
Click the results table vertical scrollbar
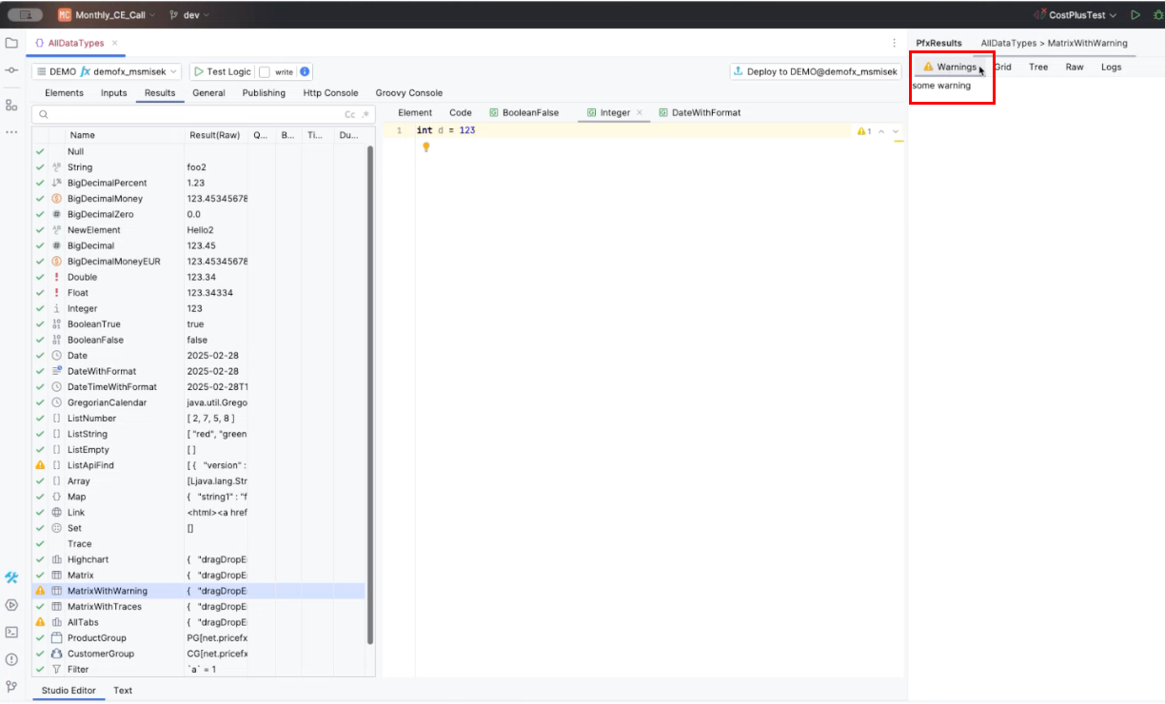coord(370,381)
